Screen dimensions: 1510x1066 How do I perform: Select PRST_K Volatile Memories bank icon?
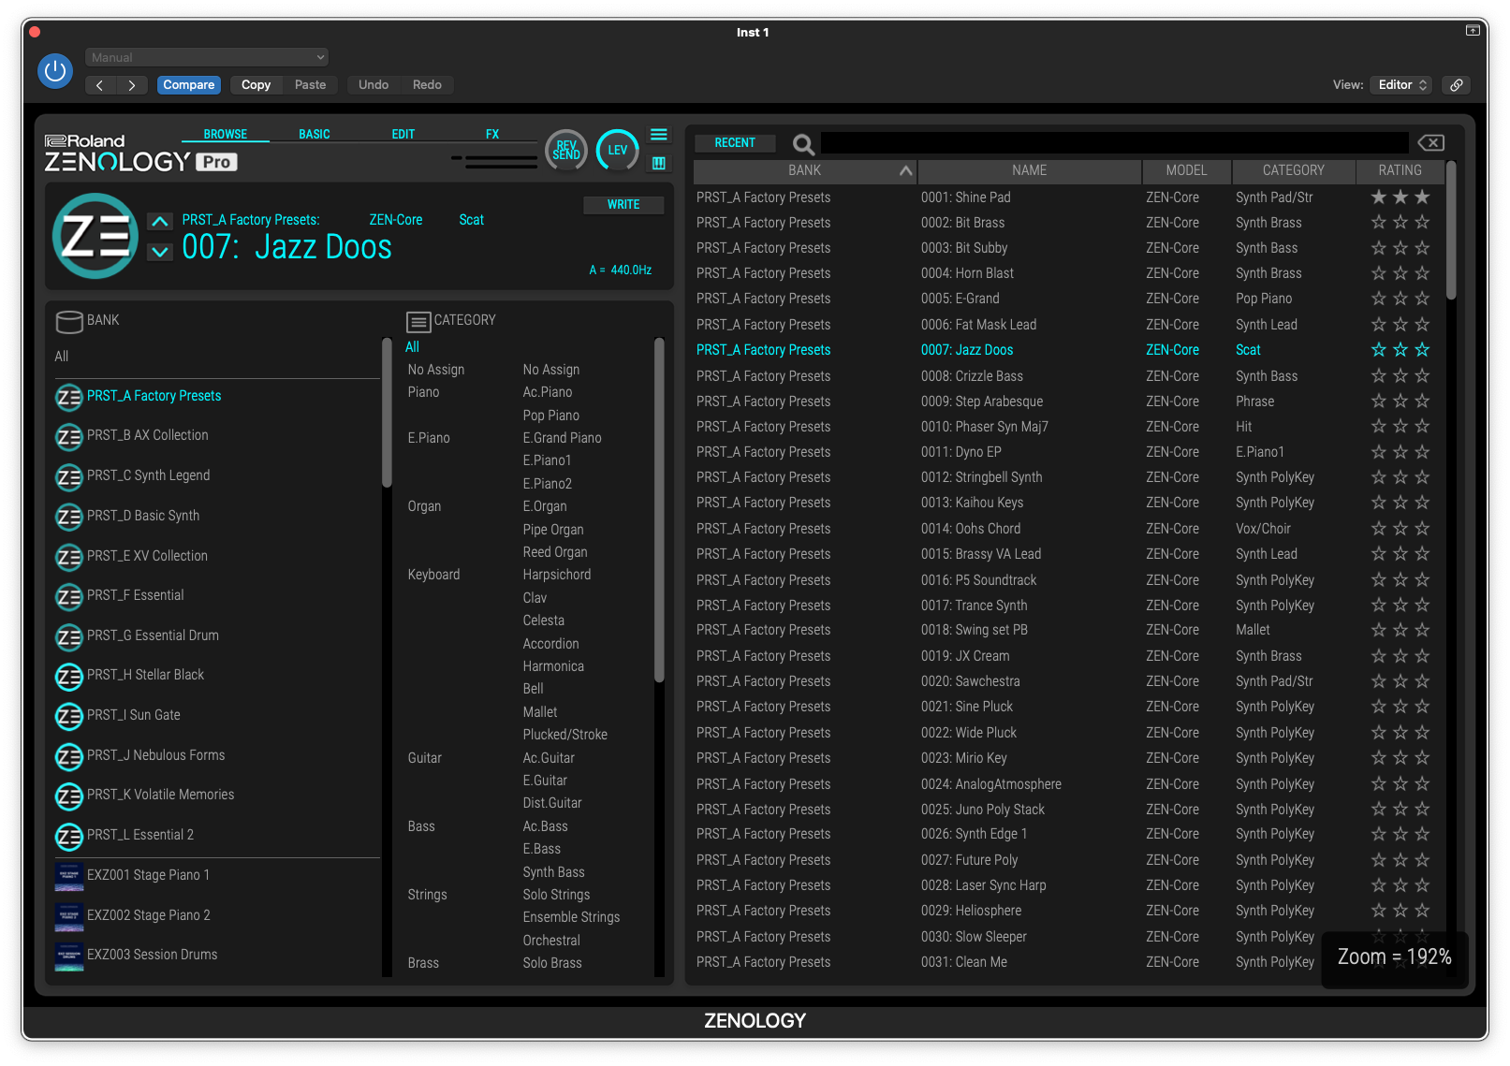69,796
